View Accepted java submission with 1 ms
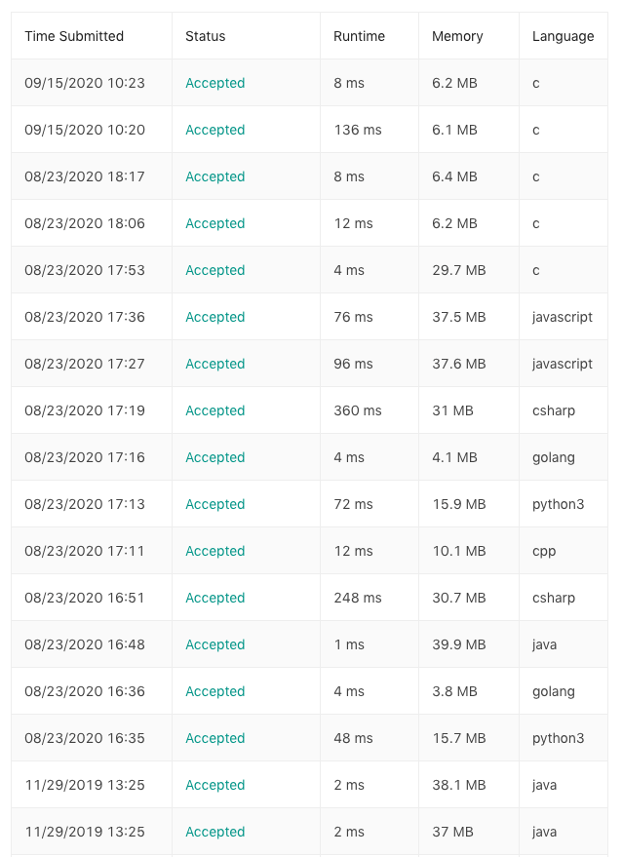Viewport: 623px width, 857px height. (x=214, y=644)
